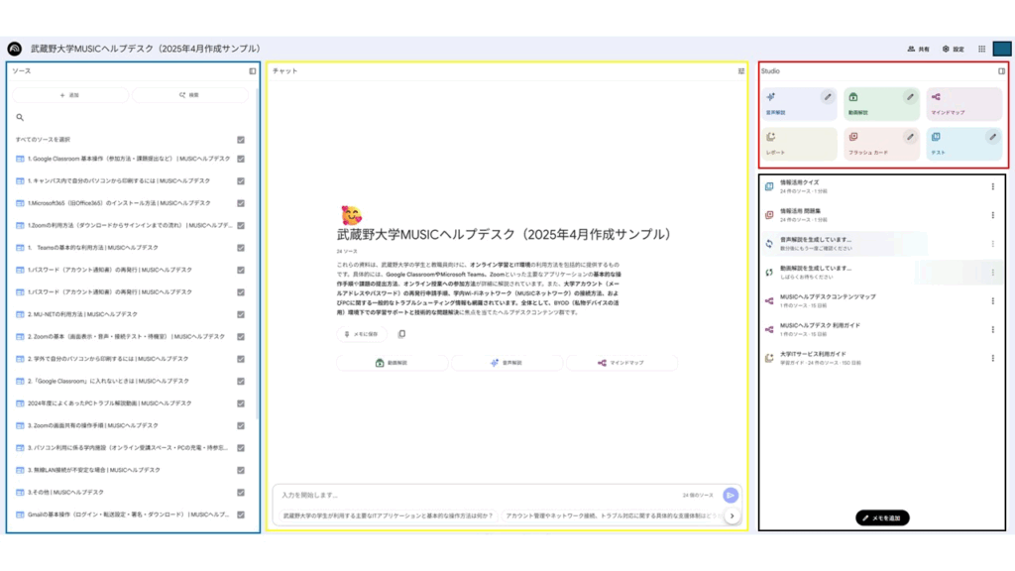Open more options for 情報活用クイズ
This screenshot has height=571, width=1015.
coord(993,186)
